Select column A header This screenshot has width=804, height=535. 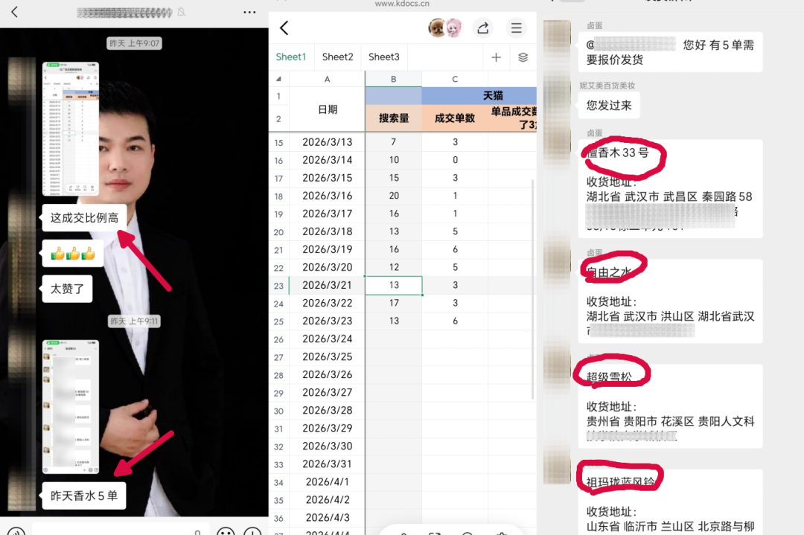click(x=327, y=79)
